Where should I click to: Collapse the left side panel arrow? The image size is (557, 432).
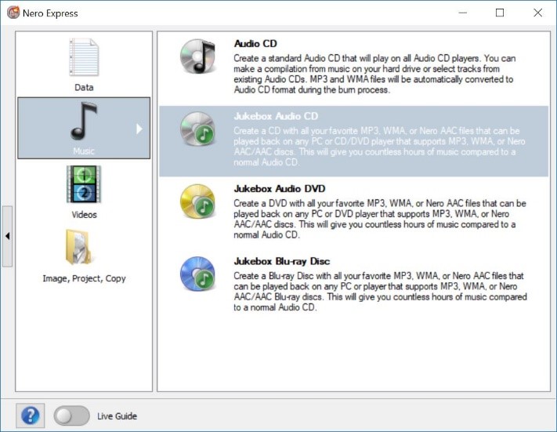(7, 237)
